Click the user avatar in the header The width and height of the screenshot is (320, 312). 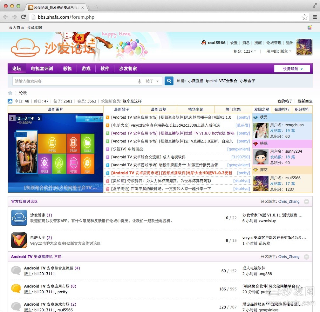pos(304,47)
